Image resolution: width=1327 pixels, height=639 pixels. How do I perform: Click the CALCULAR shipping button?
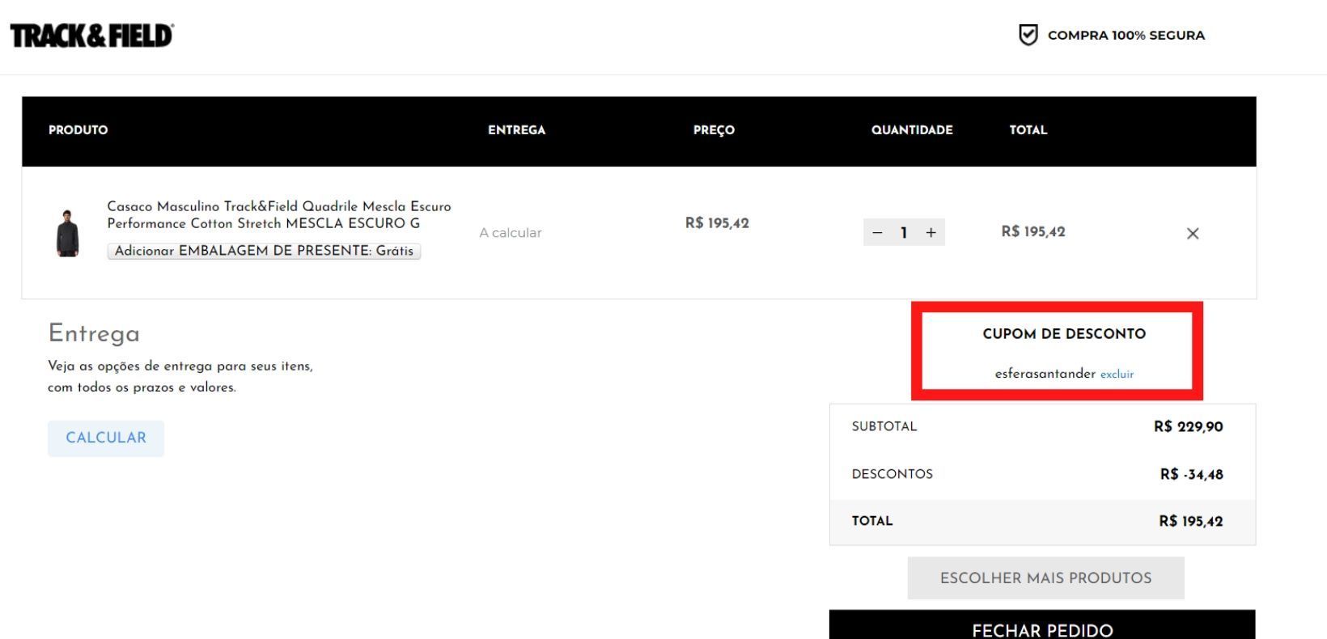pos(106,438)
